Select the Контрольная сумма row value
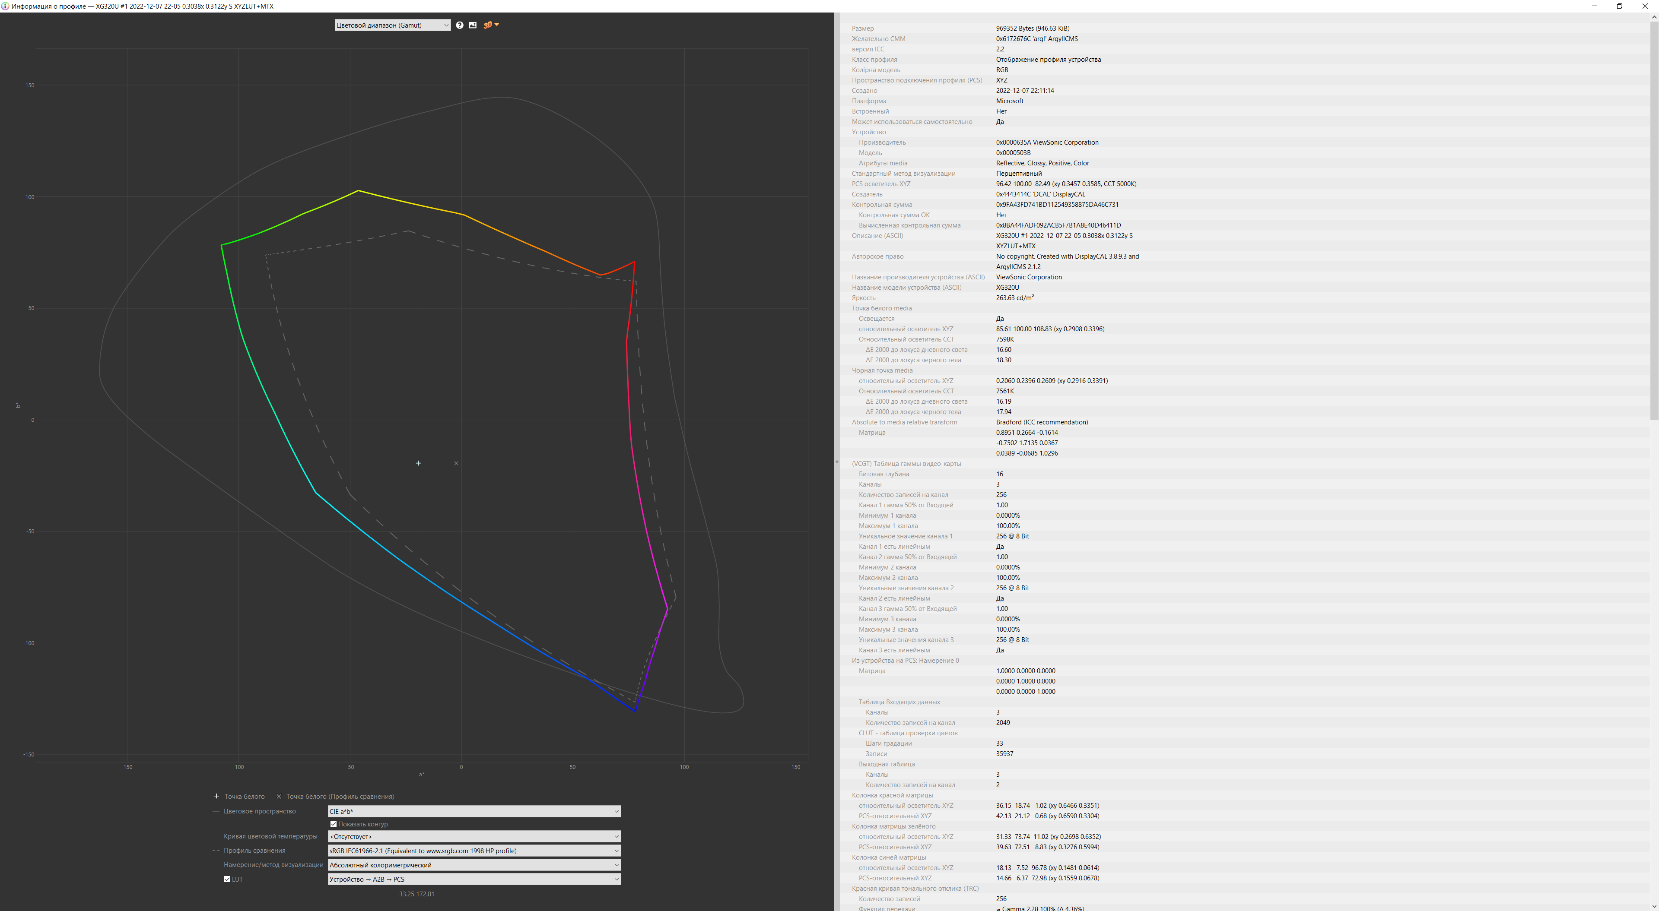1659x911 pixels. tap(1057, 205)
